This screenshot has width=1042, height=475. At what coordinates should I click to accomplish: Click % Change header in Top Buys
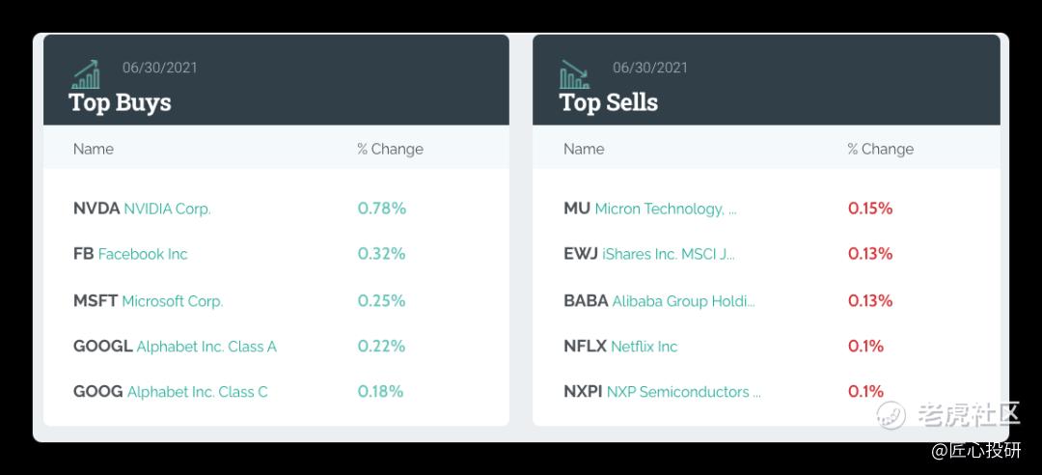(x=390, y=149)
